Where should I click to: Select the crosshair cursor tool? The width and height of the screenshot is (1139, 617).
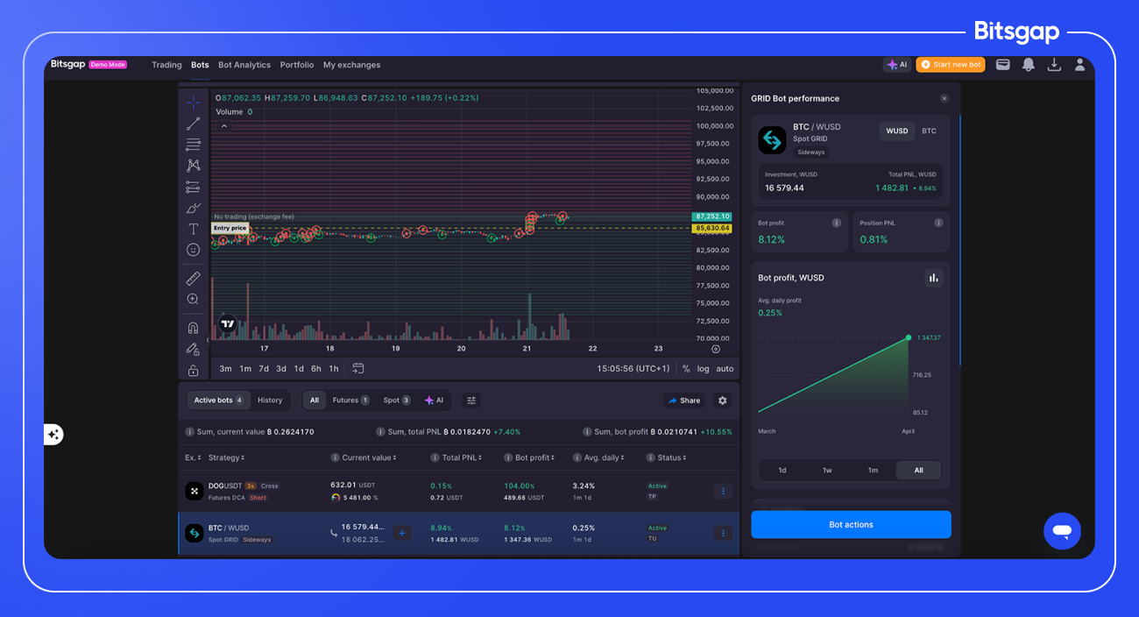click(193, 103)
